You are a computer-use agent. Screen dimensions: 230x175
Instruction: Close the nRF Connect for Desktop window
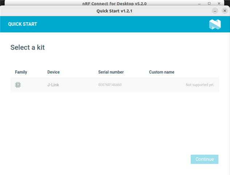point(219,3)
